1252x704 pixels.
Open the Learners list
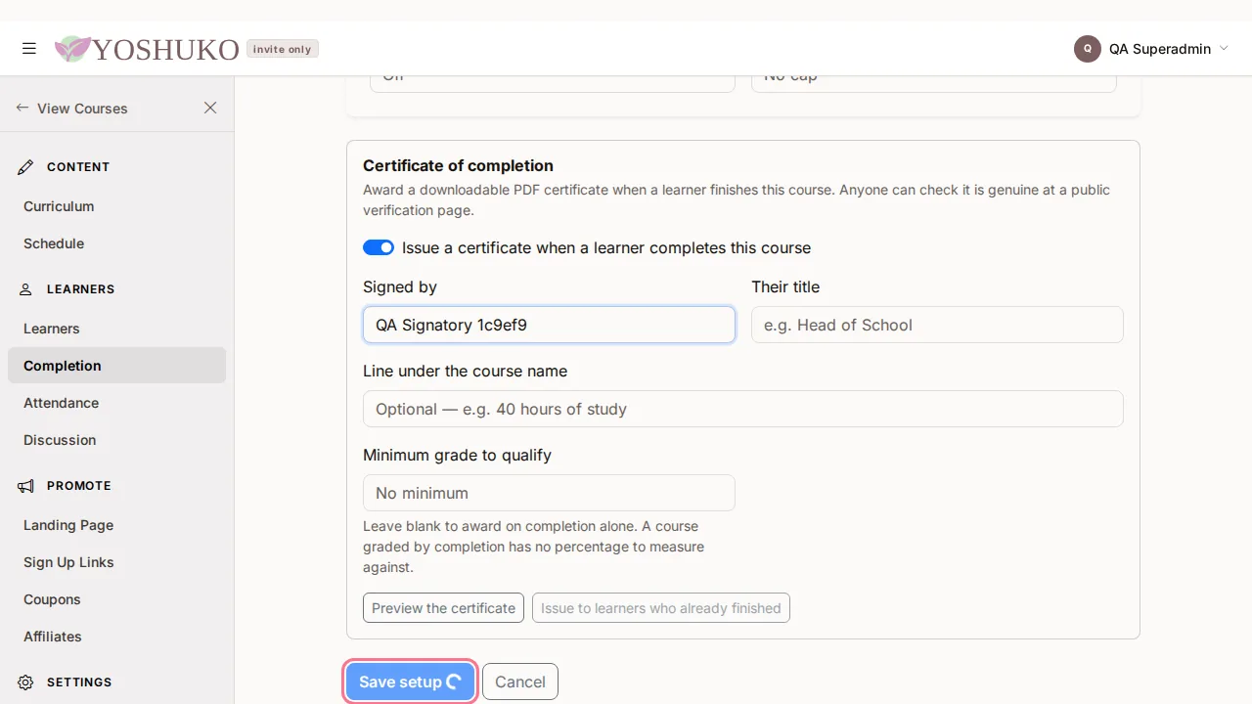point(117,329)
